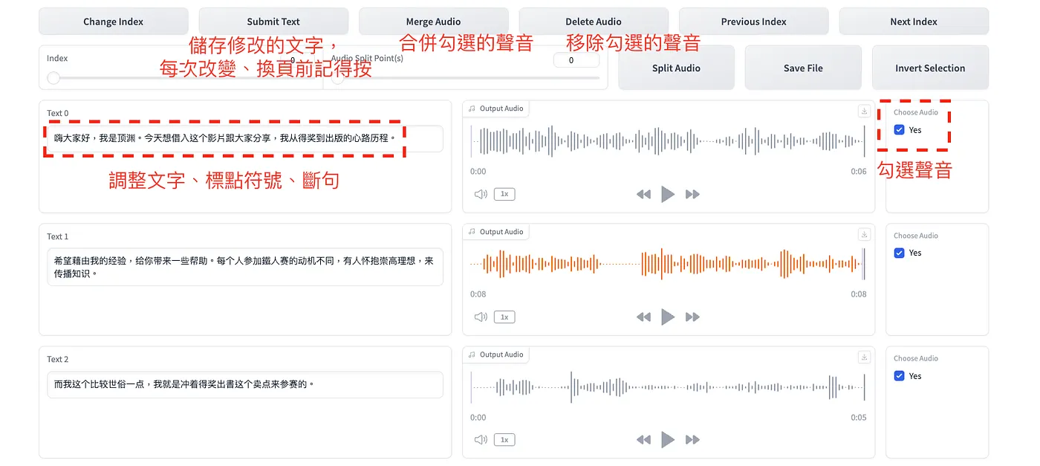
Task: Go to Next Index
Action: (x=914, y=22)
